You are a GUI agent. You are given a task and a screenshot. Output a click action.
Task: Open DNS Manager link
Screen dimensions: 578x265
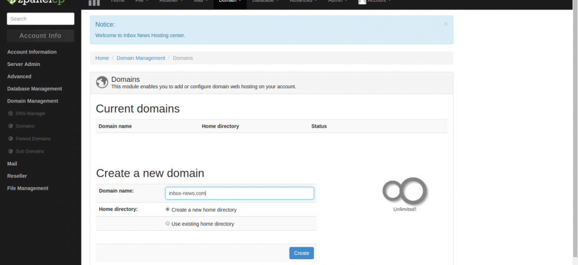coord(31,113)
